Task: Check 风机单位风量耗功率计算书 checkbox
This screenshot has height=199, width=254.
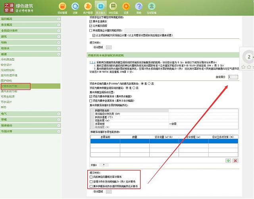Action: point(91,177)
